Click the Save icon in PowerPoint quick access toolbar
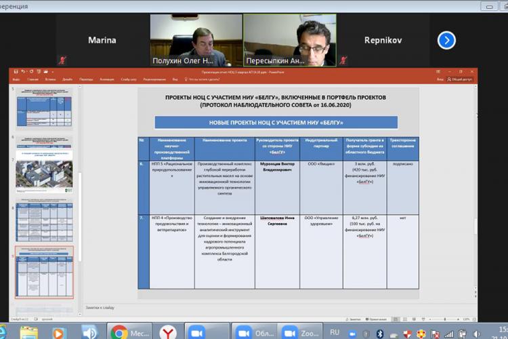 point(16,71)
